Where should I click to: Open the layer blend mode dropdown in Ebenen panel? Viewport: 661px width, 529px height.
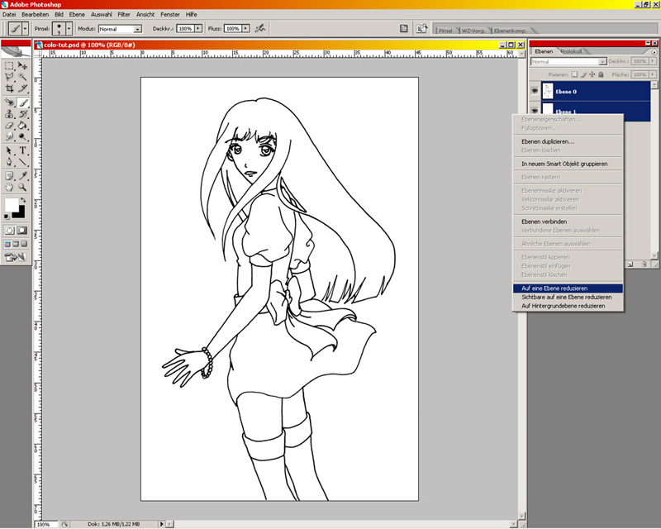602,62
